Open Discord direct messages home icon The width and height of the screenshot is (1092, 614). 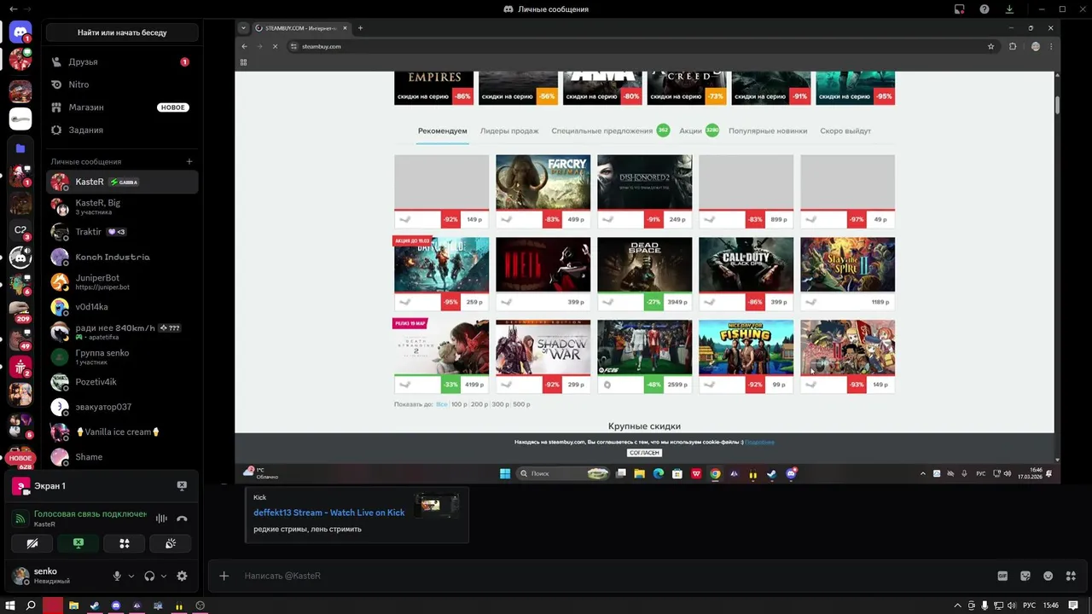(x=20, y=32)
